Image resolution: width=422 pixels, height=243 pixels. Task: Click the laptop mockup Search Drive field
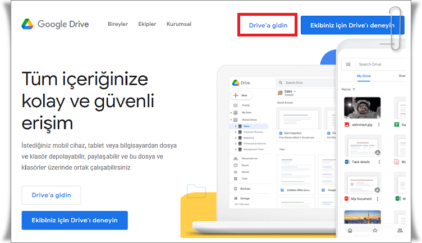point(305,82)
